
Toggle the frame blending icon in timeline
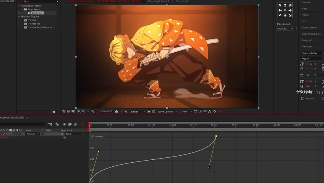click(x=70, y=124)
